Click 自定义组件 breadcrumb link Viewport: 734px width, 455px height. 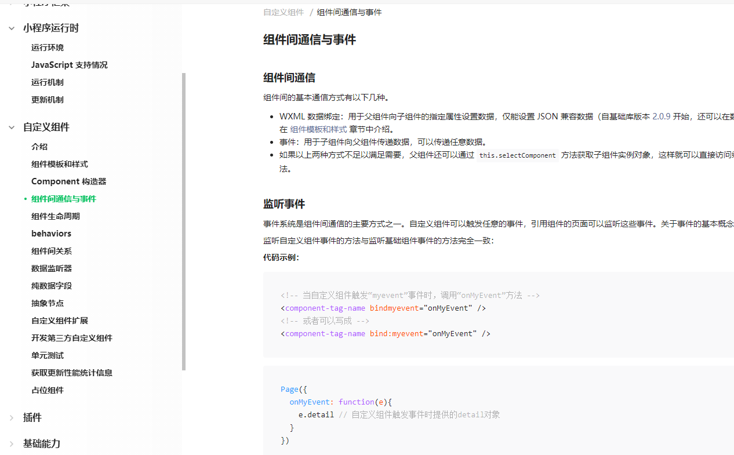(x=284, y=12)
